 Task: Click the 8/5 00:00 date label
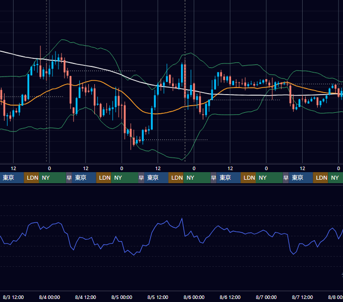click(x=122, y=297)
